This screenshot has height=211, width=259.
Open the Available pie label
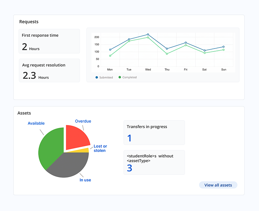(x=36, y=123)
